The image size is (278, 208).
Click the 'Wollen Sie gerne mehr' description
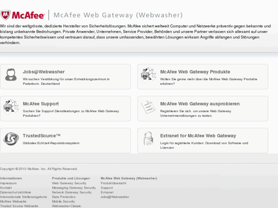pos(209,81)
